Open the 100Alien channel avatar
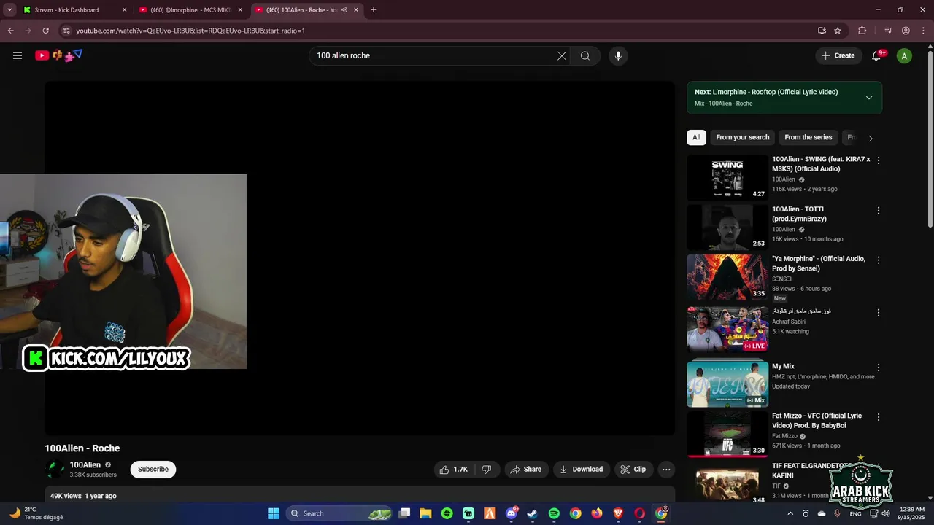This screenshot has width=934, height=525. [55, 470]
